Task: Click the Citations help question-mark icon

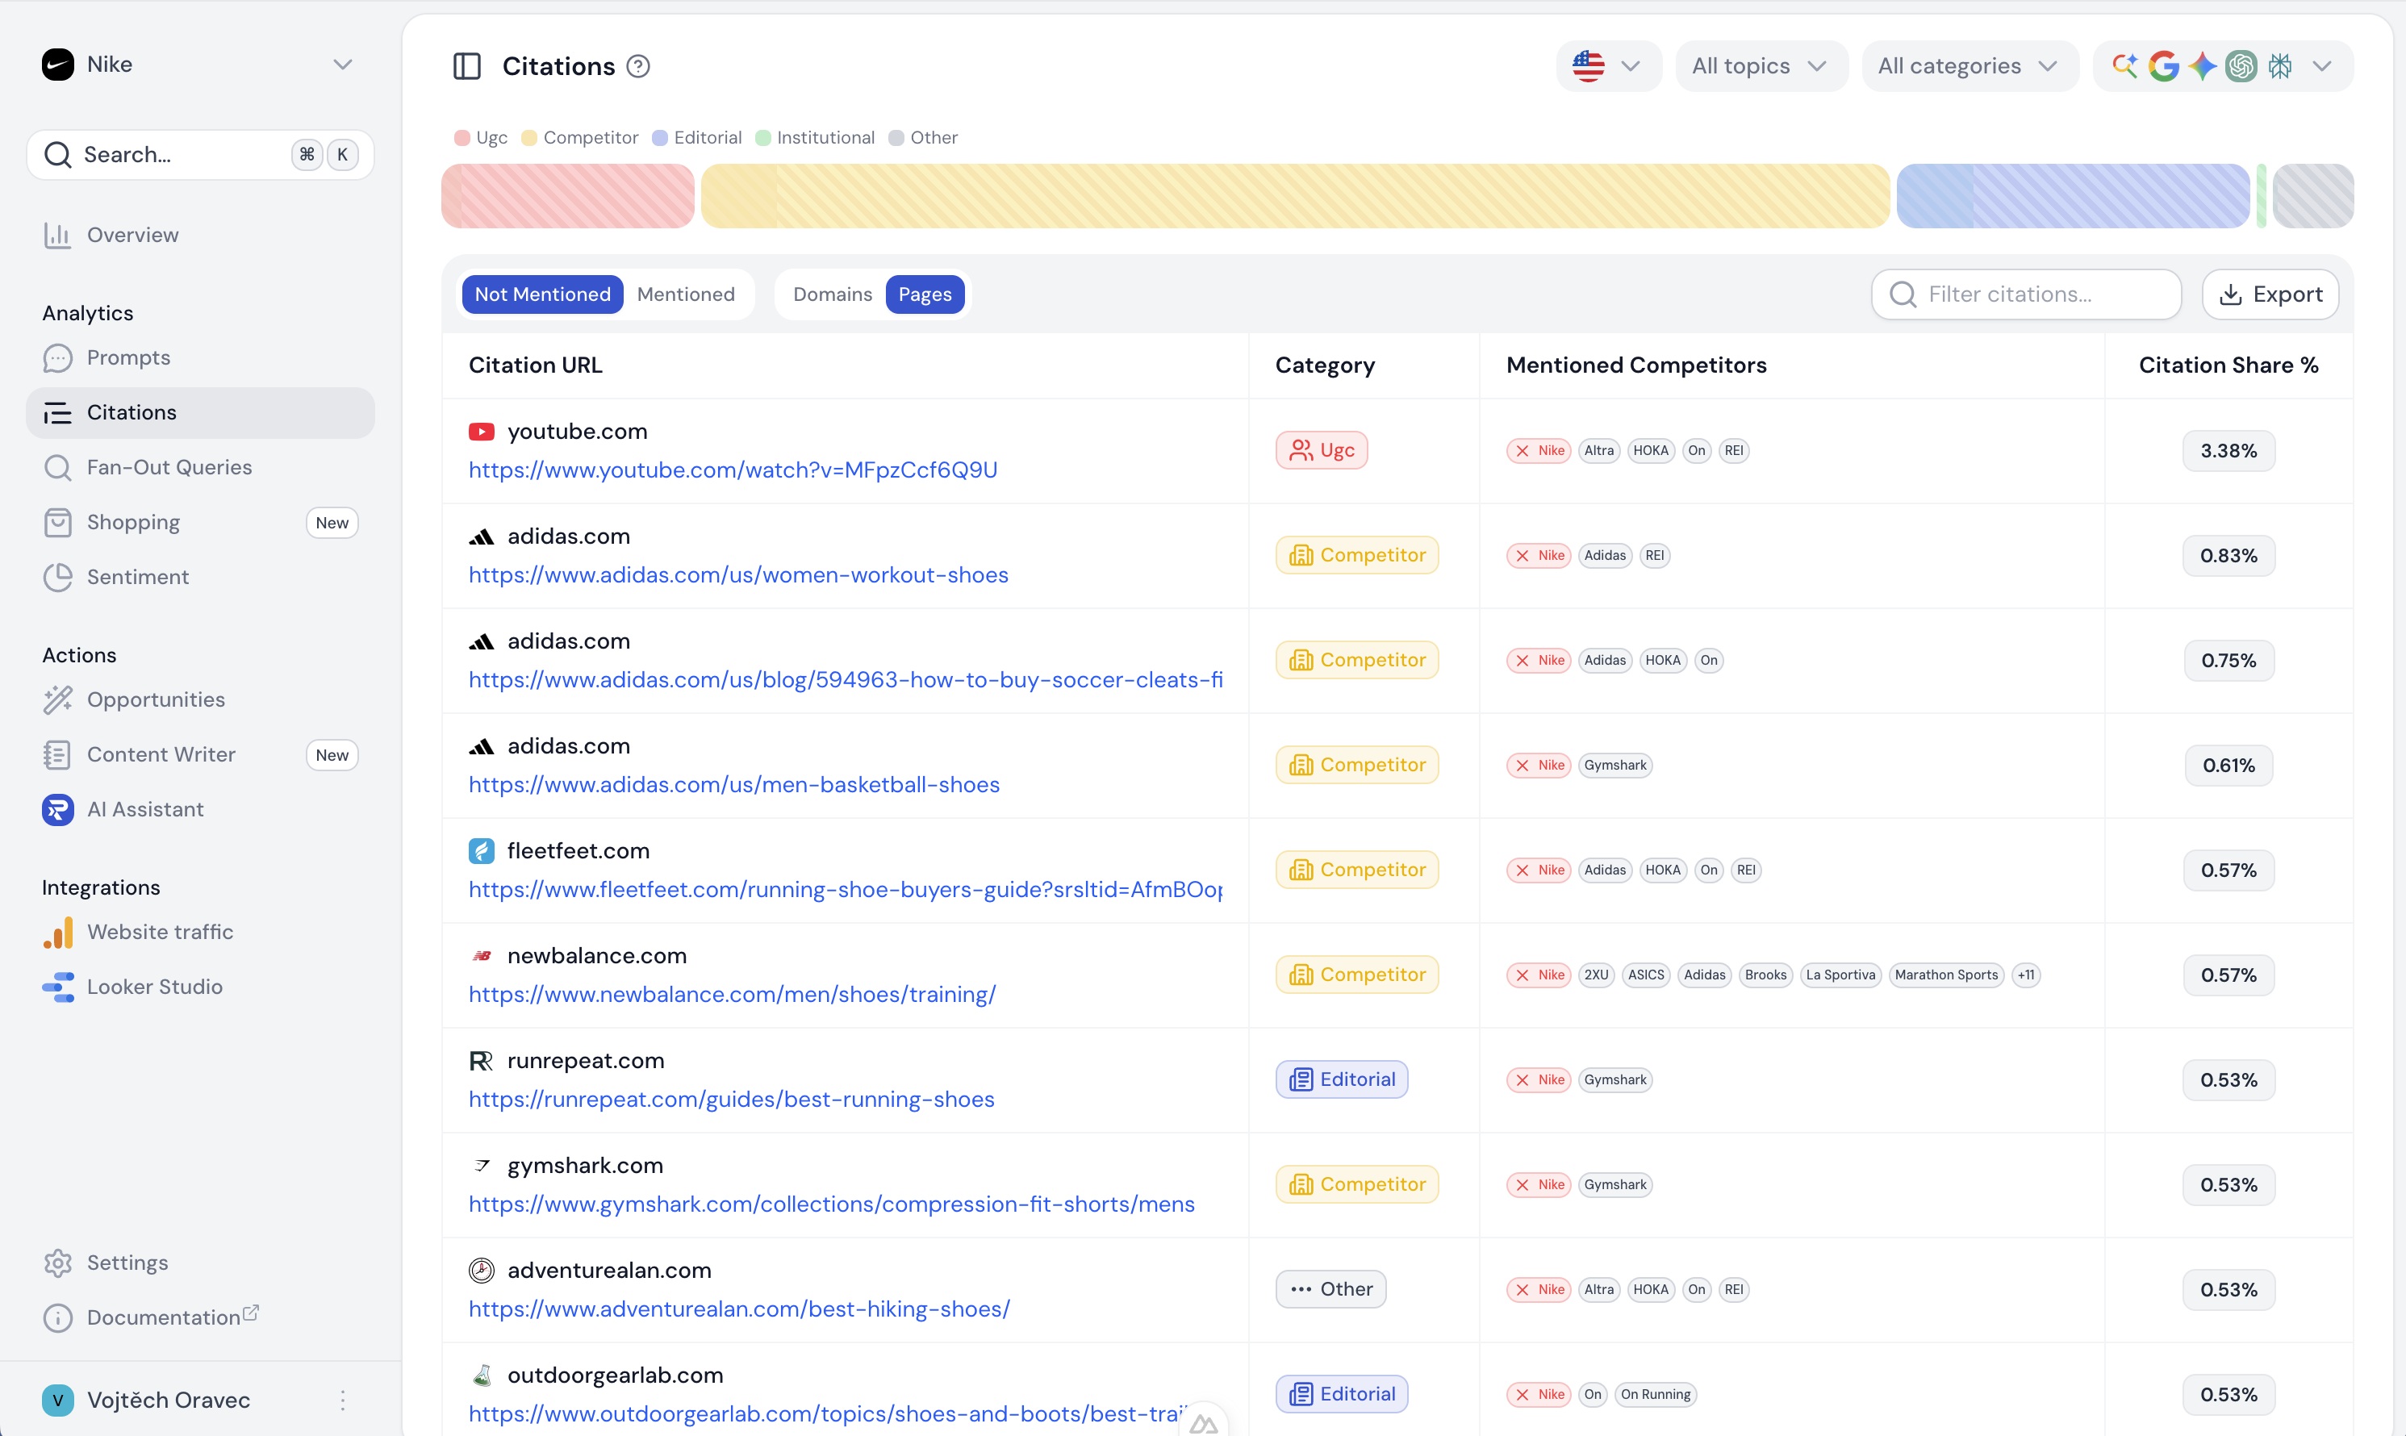Action: [637, 66]
